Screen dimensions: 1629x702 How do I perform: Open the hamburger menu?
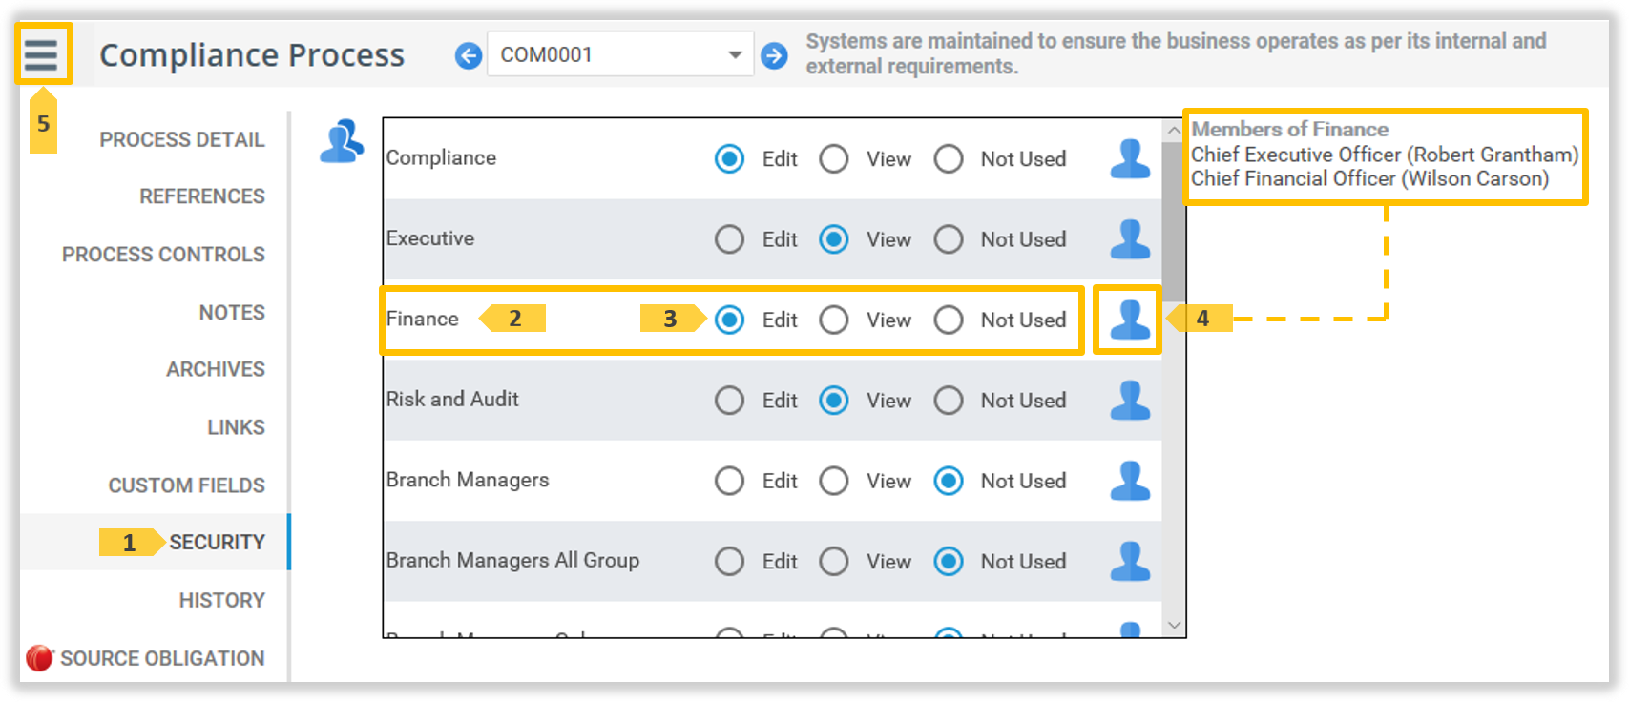tap(41, 54)
